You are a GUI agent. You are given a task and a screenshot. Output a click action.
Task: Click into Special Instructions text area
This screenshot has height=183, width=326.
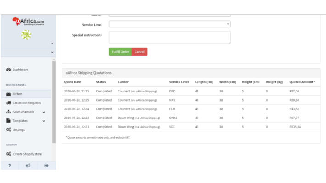[x=169, y=38]
